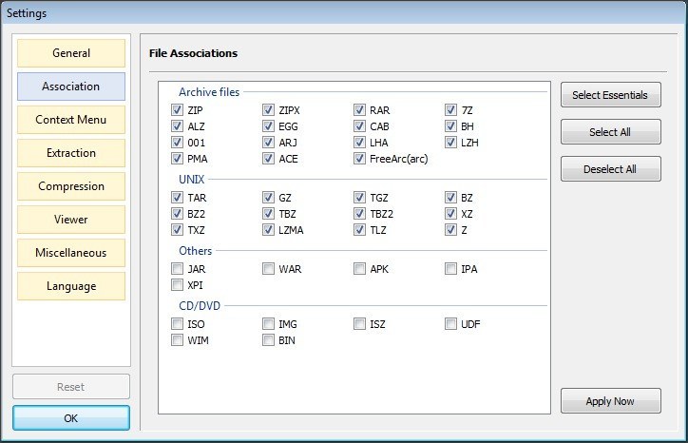Toggle the TBZ checkbox
This screenshot has height=443, width=688.
coord(268,214)
